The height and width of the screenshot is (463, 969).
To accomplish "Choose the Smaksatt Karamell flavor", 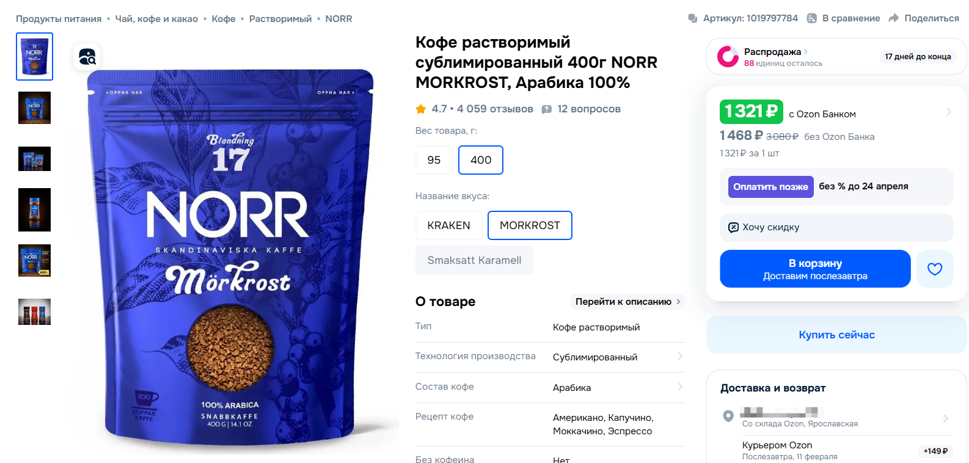I will pyautogui.click(x=474, y=260).
